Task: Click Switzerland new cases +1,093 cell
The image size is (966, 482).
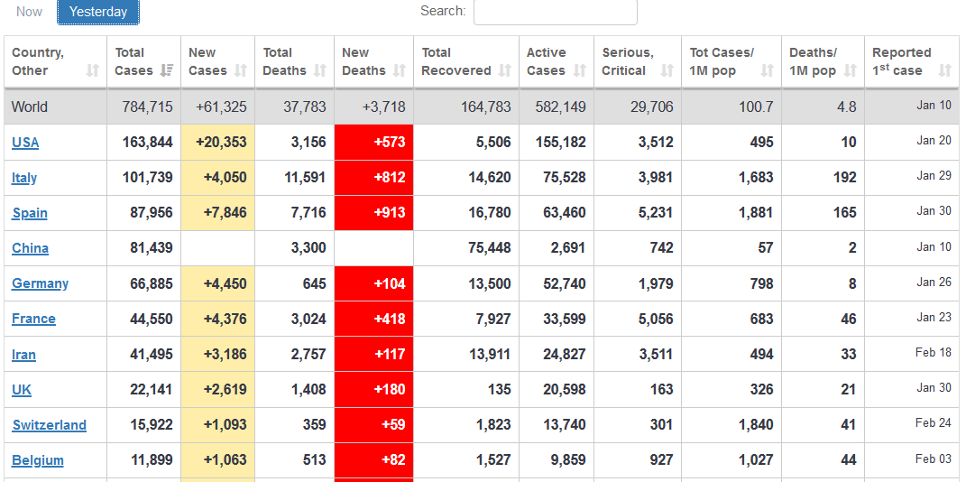Action: (218, 424)
